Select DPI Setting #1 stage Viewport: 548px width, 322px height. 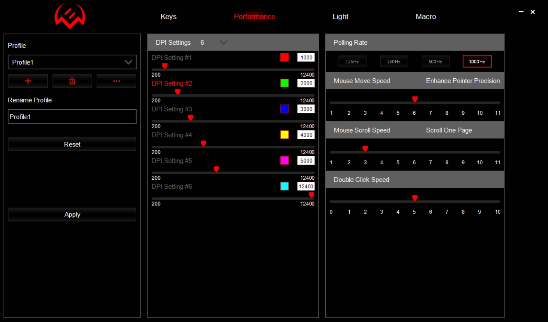[172, 58]
